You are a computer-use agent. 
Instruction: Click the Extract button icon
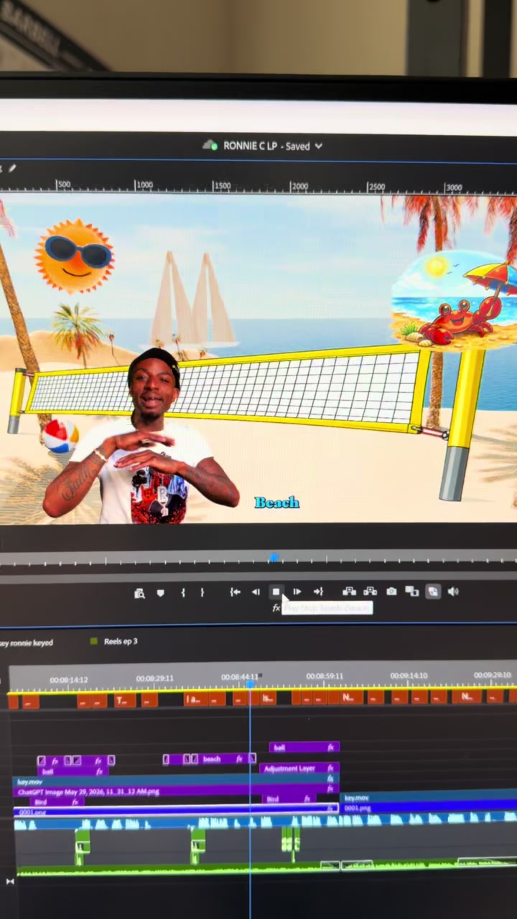pyautogui.click(x=370, y=592)
